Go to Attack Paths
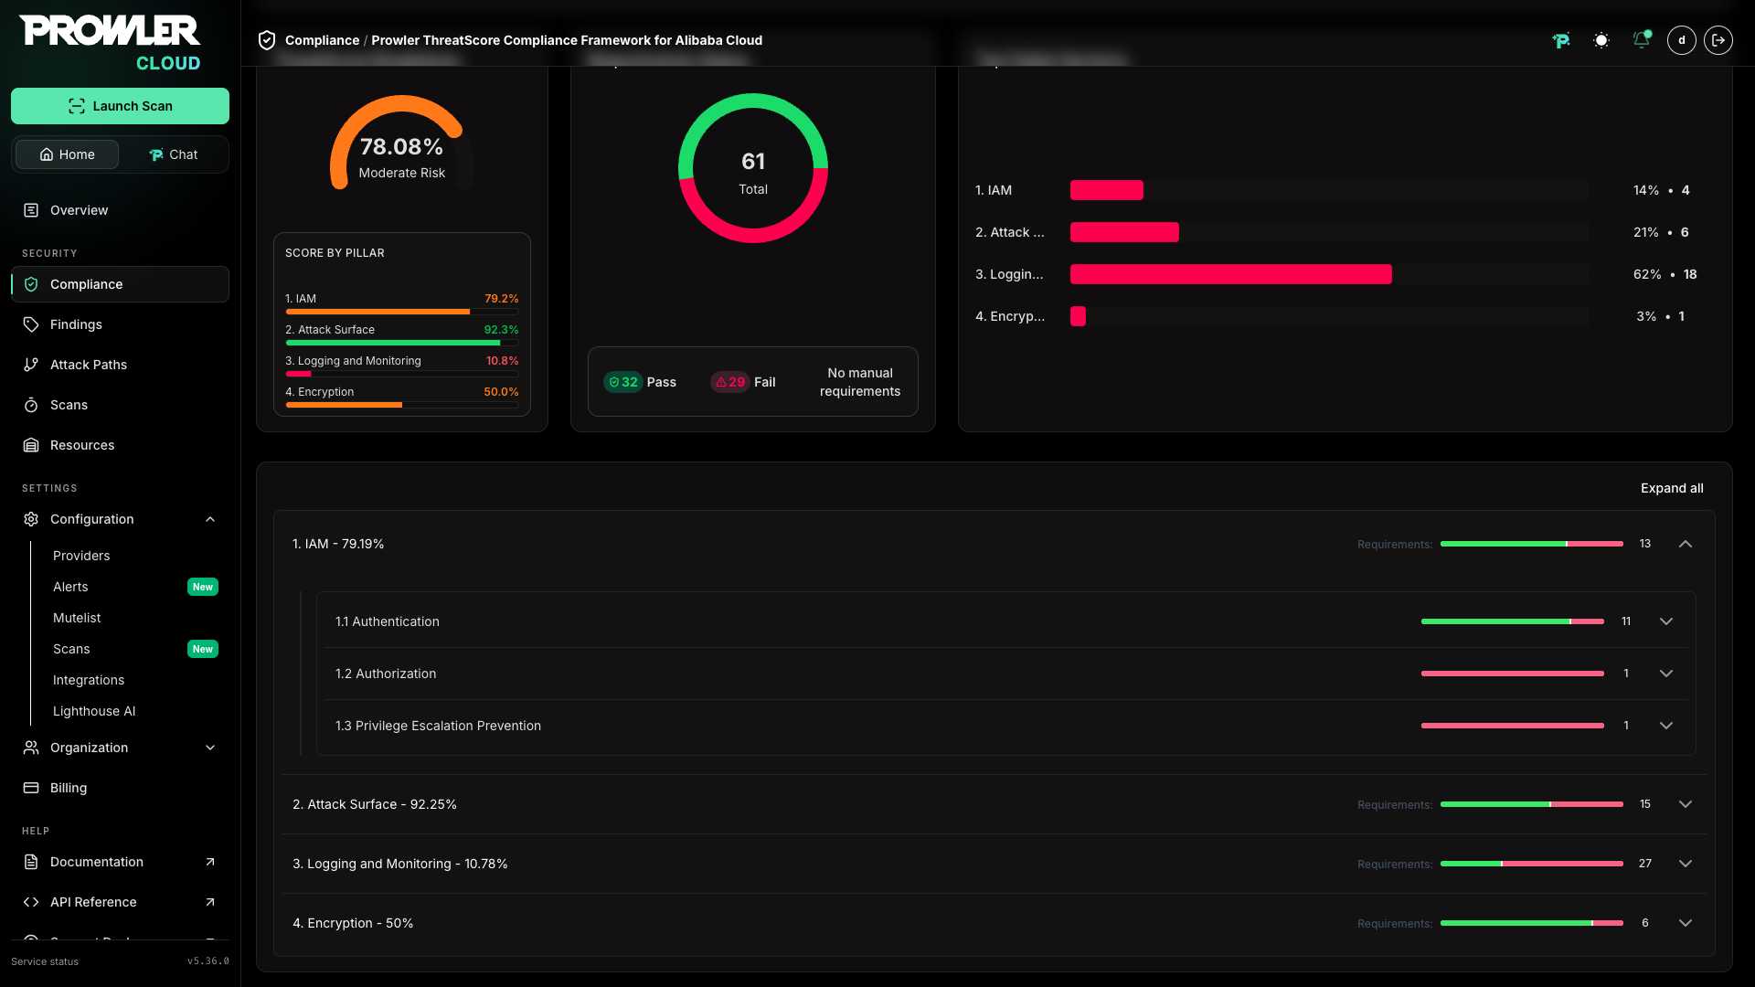The width and height of the screenshot is (1755, 987). coord(120,365)
